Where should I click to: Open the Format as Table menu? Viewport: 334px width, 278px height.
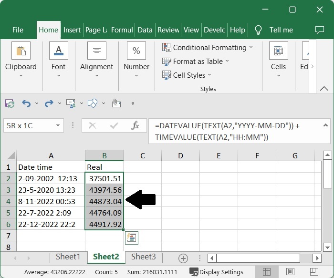coord(195,62)
